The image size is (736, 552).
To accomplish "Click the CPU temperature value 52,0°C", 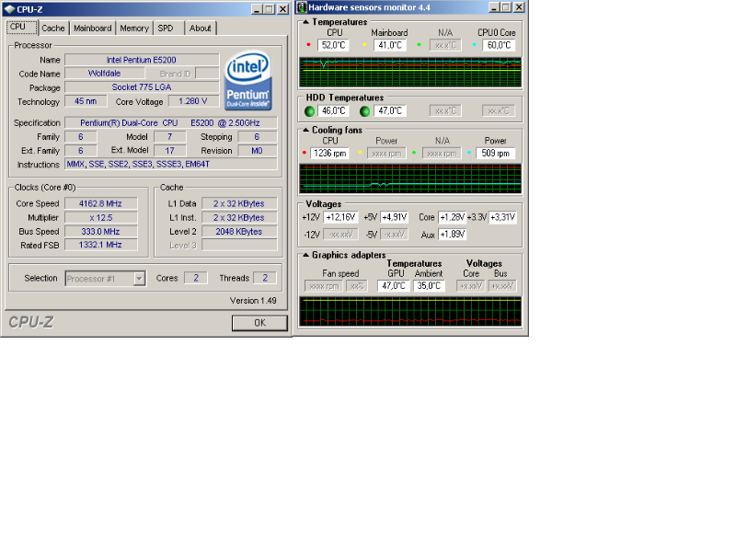I will [333, 45].
